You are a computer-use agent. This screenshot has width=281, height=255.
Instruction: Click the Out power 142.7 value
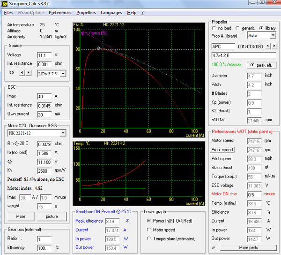[254, 239]
